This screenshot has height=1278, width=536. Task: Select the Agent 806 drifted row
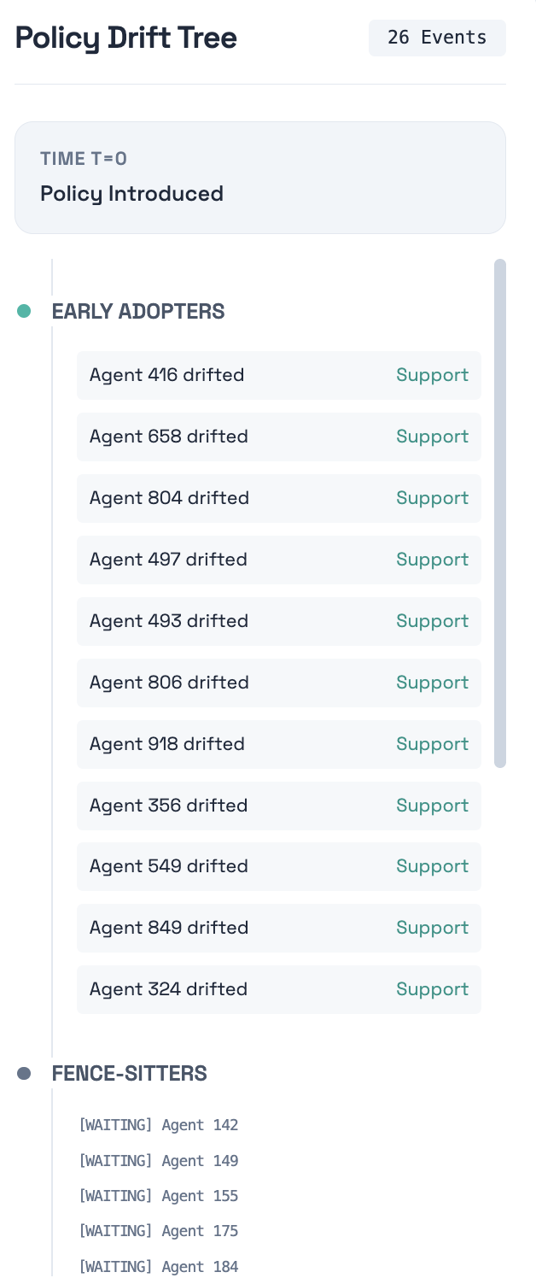pos(279,683)
